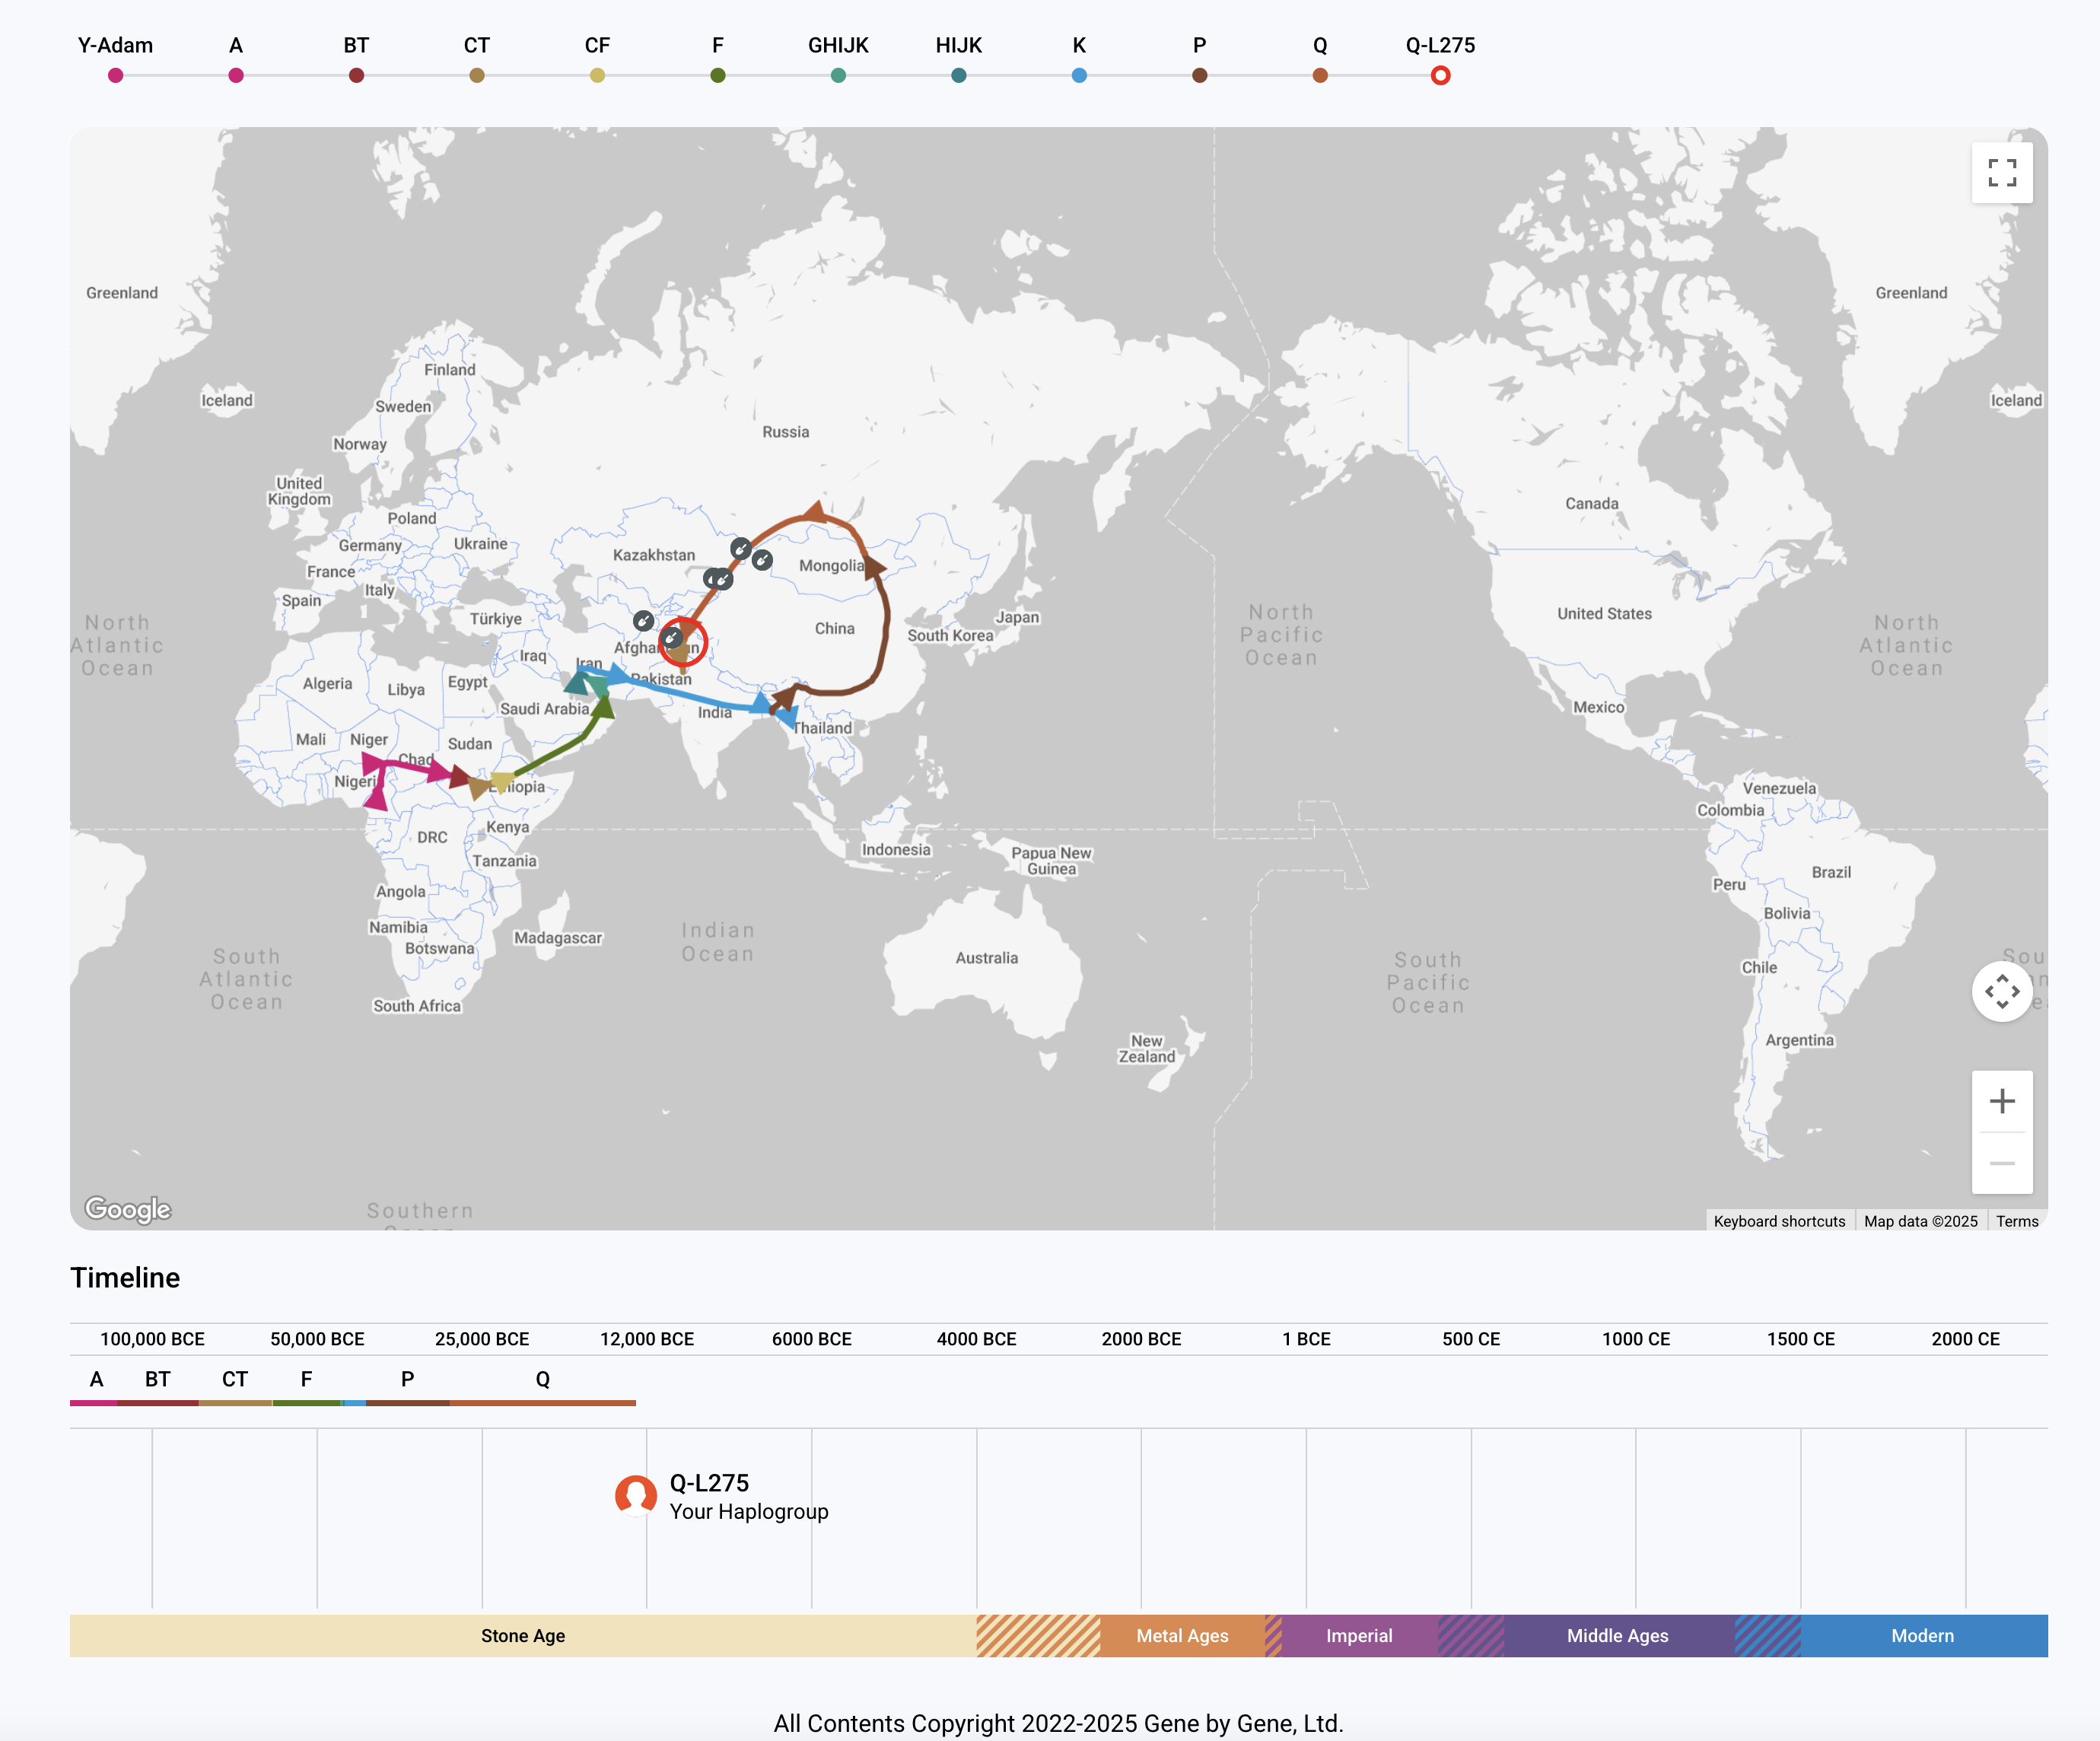2100x1741 pixels.
Task: Click the Stone Age era bar
Action: 522,1636
